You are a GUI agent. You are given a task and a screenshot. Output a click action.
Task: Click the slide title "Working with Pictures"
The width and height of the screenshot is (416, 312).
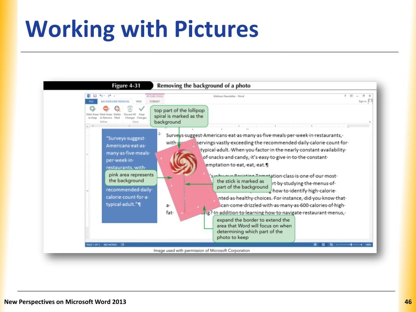point(142,29)
